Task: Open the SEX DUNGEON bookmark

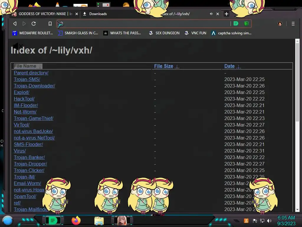Action: tap(164, 33)
